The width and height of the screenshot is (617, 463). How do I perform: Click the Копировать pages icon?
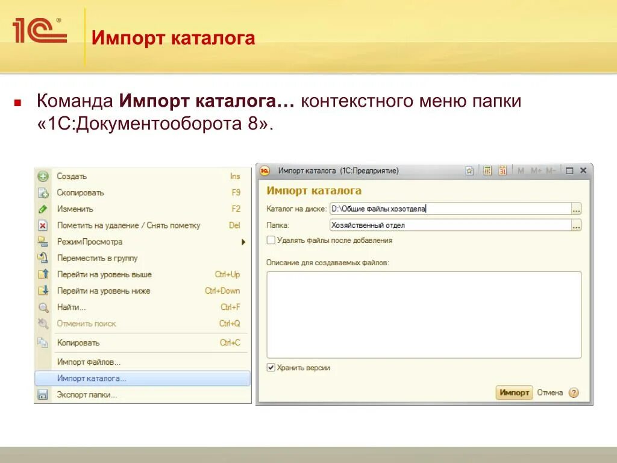point(43,342)
